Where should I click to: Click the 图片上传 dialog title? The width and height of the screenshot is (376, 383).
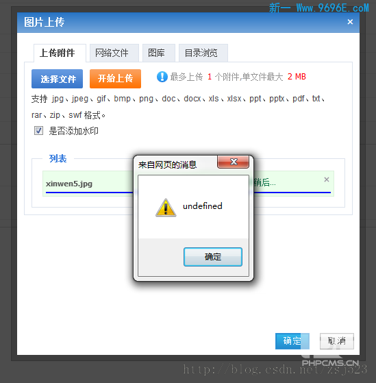[x=45, y=22]
